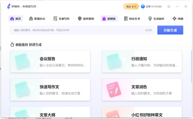Click the purple bag icon for 新媒体
Image resolution: width=193 pixels, height=119 pixels.
coord(104,19)
